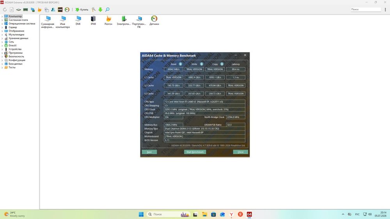Click the magnifier search toolbar icon
Screen dimensions: 390x219
(107, 10)
